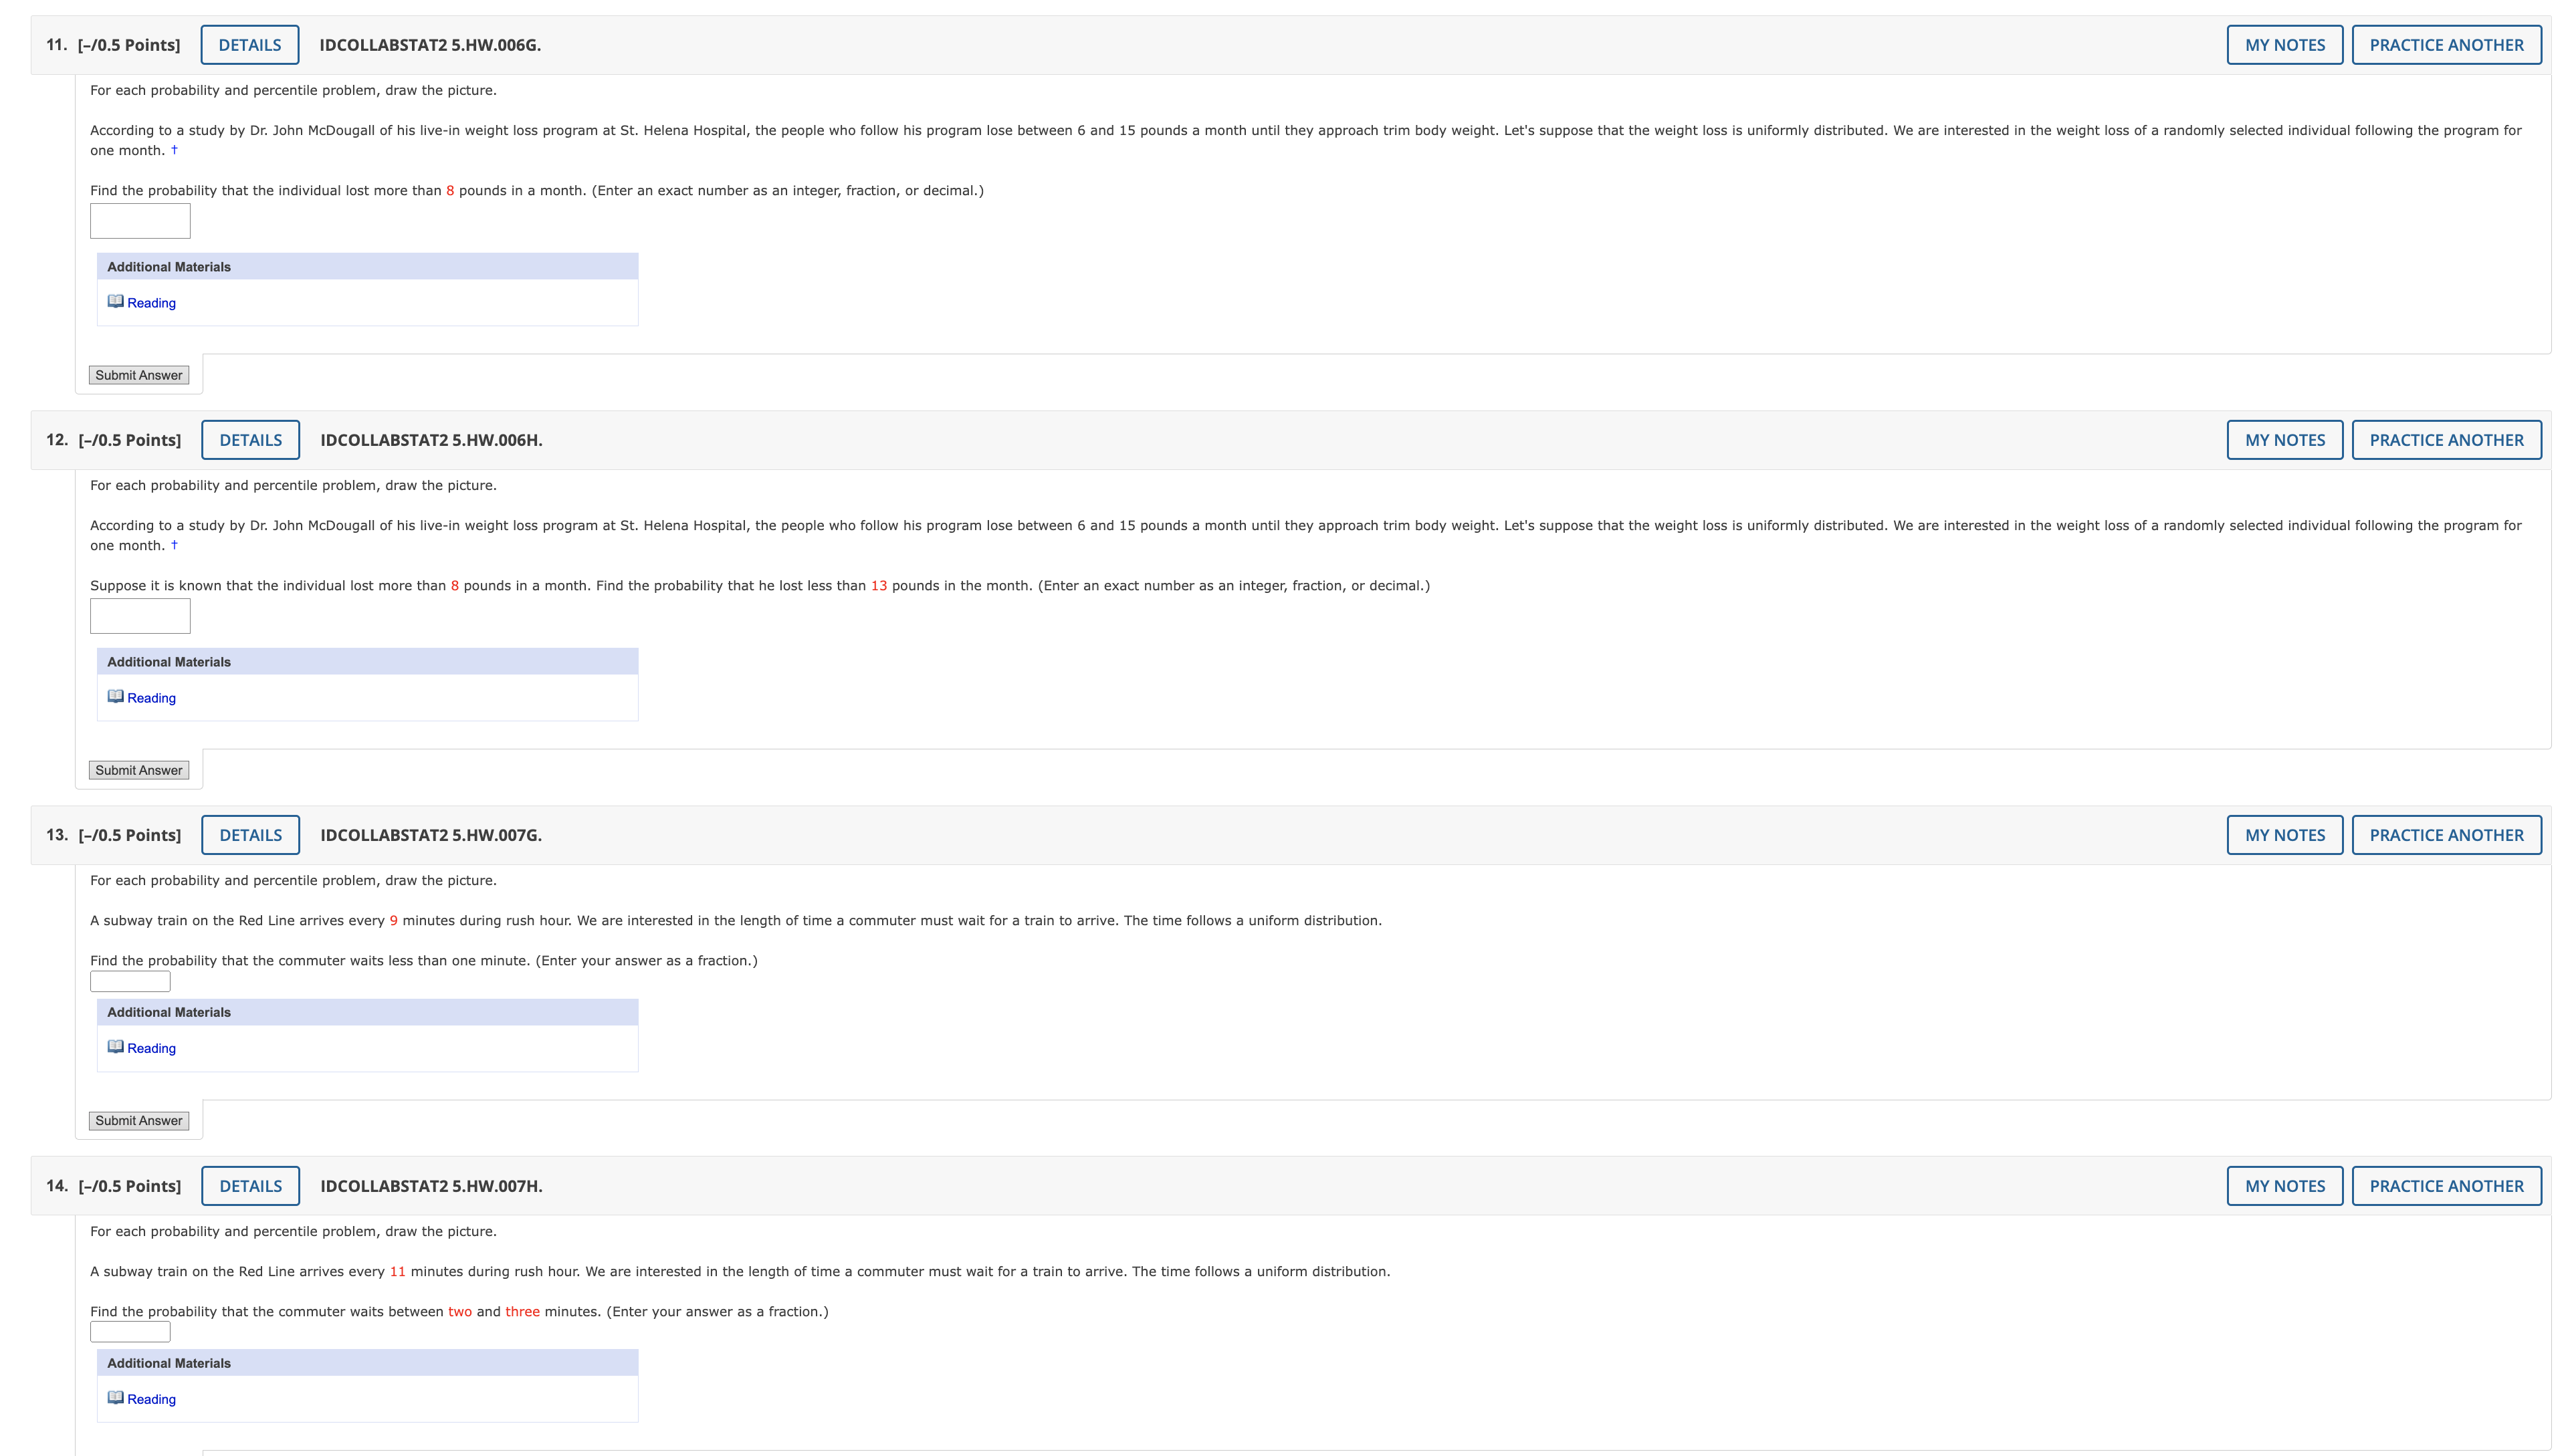
Task: Click Reading book icon in question 11
Action: 115,302
